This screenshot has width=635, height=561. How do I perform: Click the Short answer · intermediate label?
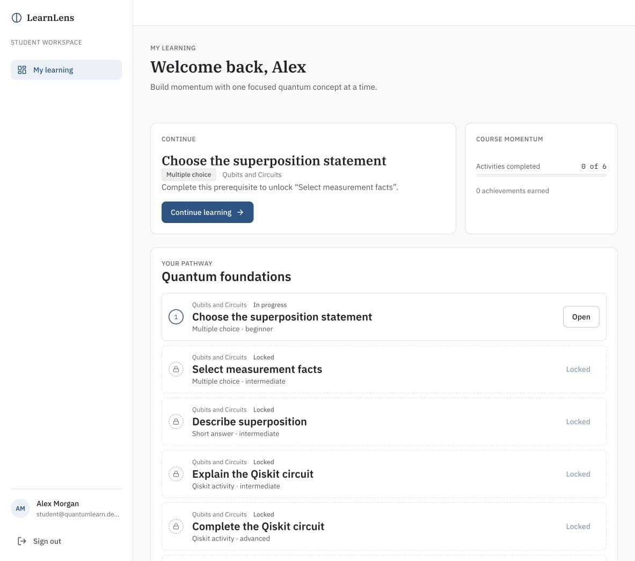[x=235, y=434]
